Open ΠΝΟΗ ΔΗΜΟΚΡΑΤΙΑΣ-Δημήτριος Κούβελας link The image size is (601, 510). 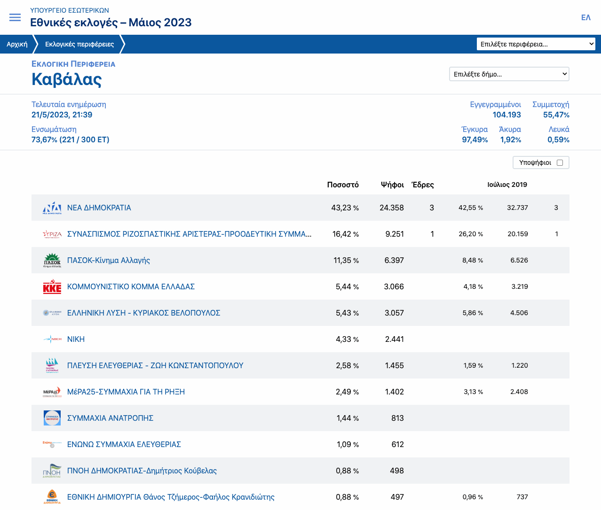pyautogui.click(x=142, y=471)
